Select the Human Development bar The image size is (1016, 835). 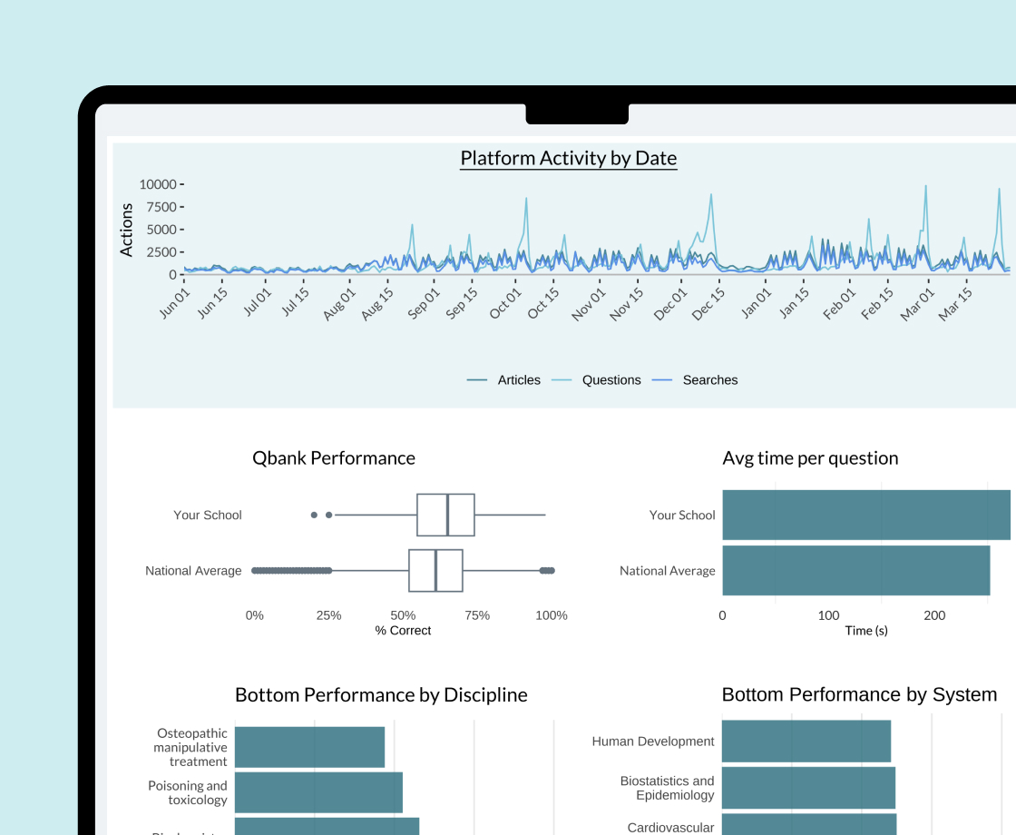point(806,741)
